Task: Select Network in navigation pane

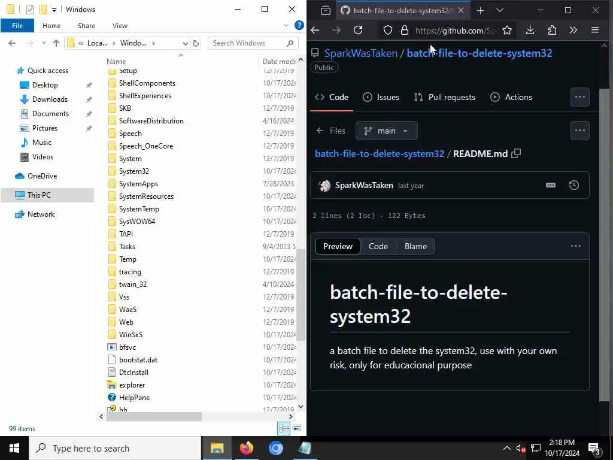Action: pos(41,214)
